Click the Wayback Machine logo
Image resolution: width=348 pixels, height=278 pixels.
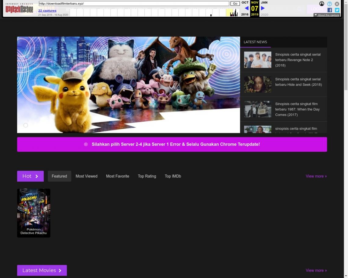coord(19,8)
